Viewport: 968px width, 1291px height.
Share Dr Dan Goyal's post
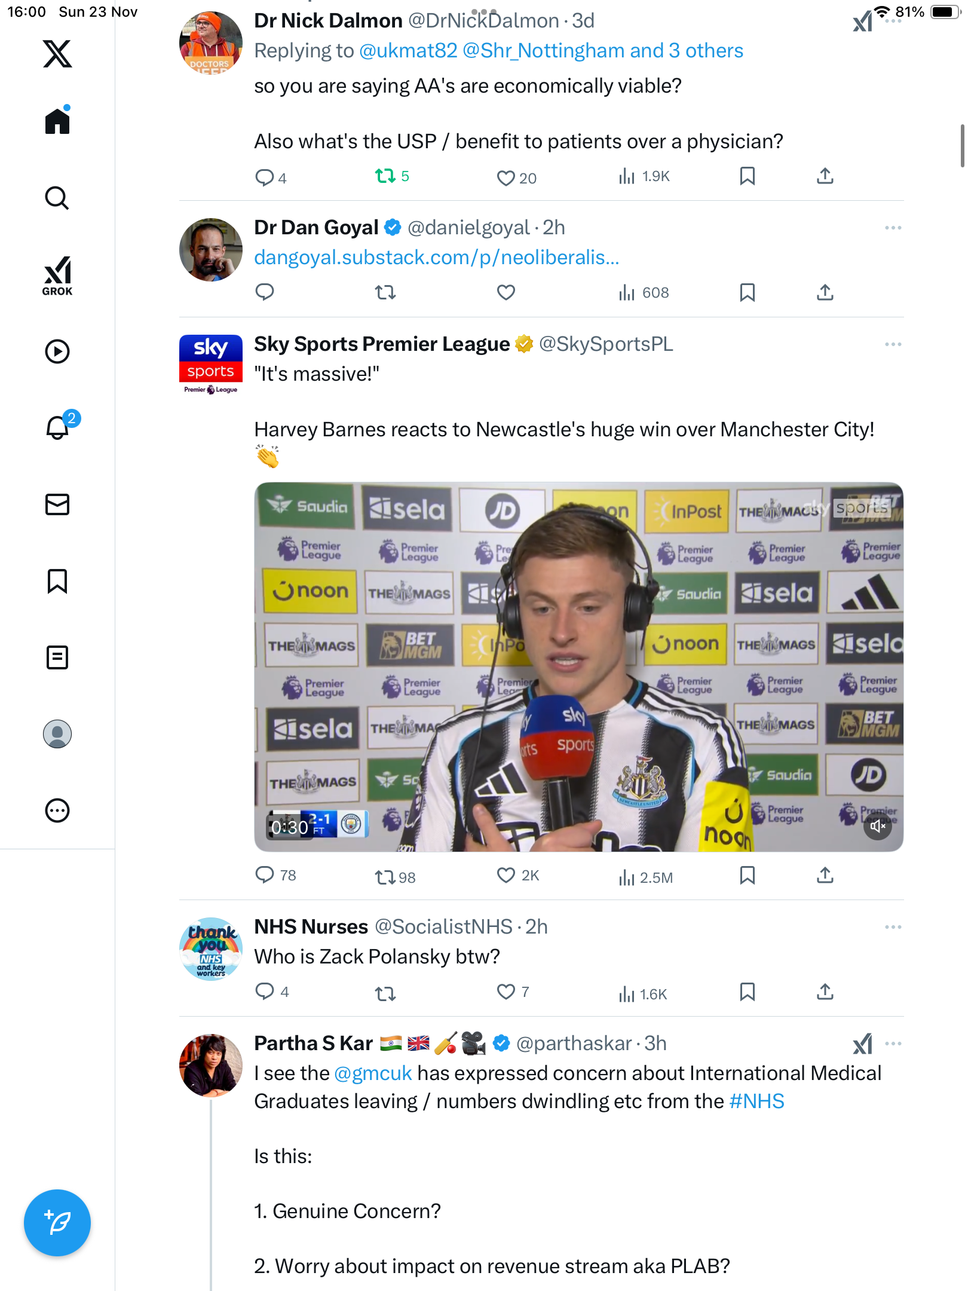[825, 292]
